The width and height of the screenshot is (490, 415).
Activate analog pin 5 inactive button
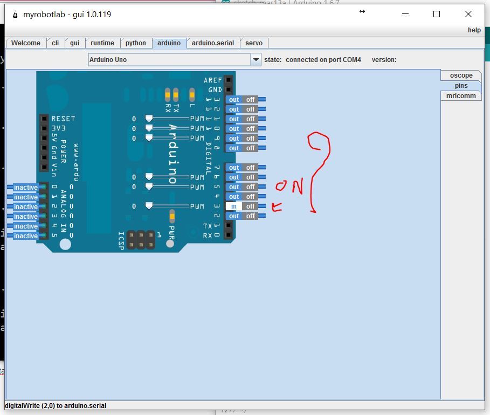click(x=26, y=236)
